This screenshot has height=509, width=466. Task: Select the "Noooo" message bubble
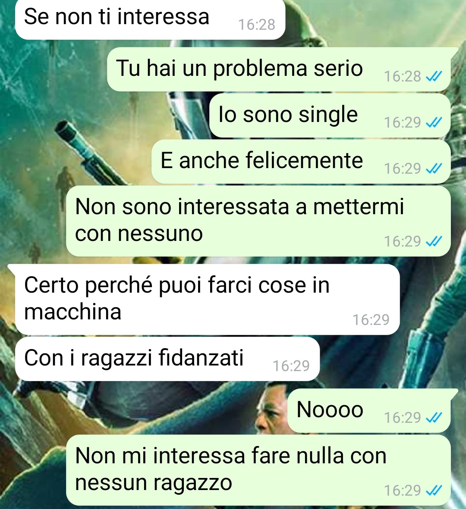(x=369, y=410)
